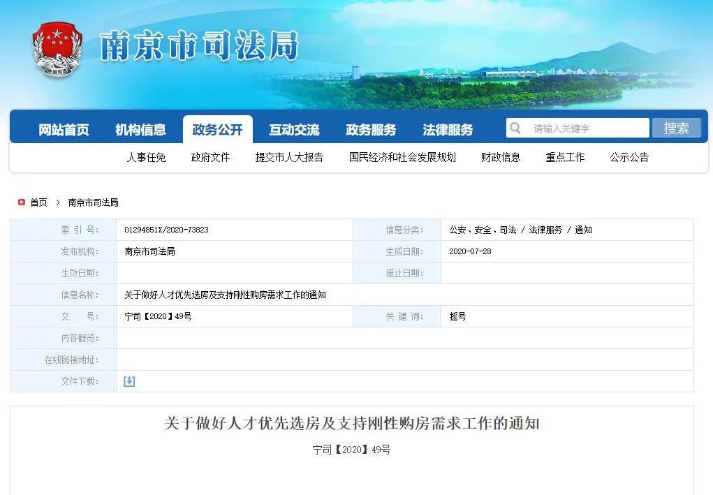Click the red home breadcrumb icon
The image size is (713, 495).
click(x=22, y=202)
